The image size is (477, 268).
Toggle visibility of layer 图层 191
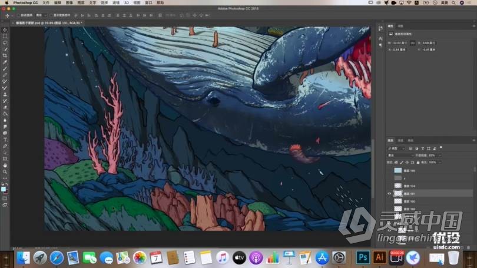[389, 193]
